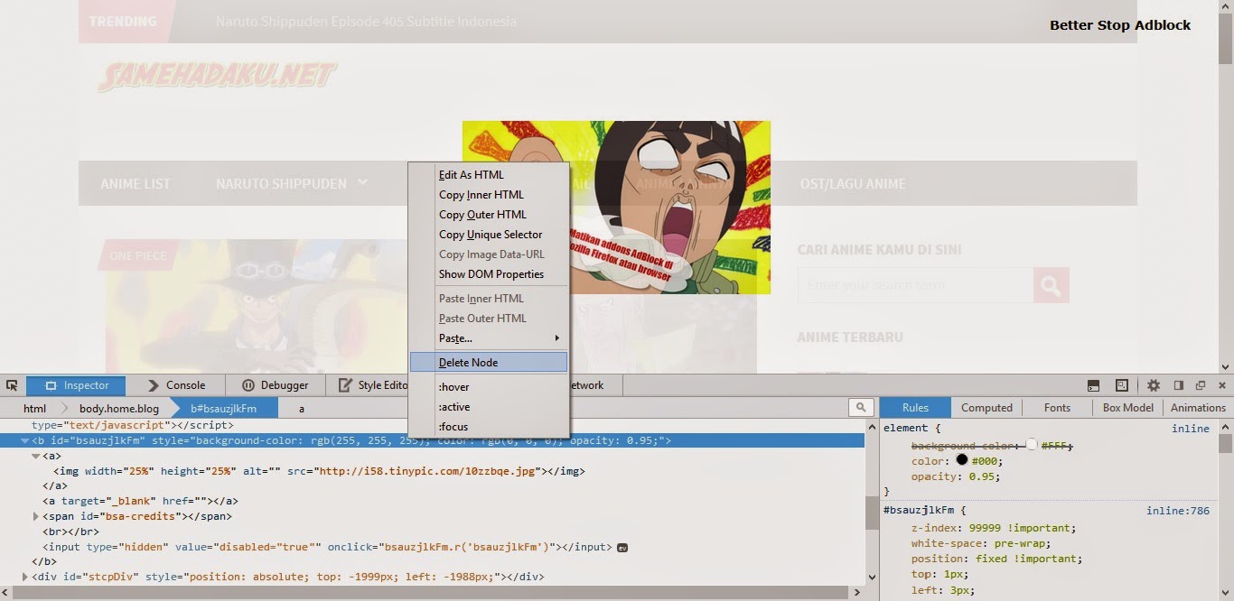Image resolution: width=1234 pixels, height=601 pixels.
Task: Close the developer tools panel
Action: click(x=1222, y=385)
